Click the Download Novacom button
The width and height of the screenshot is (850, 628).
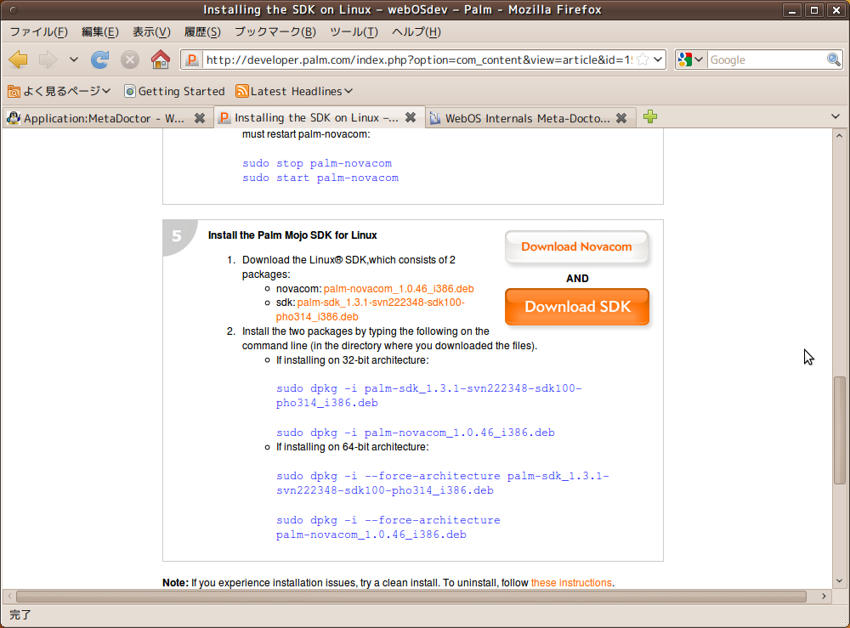pyautogui.click(x=576, y=246)
